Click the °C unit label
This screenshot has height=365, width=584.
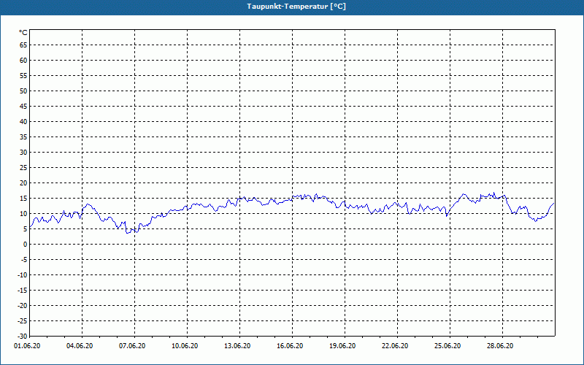point(23,33)
